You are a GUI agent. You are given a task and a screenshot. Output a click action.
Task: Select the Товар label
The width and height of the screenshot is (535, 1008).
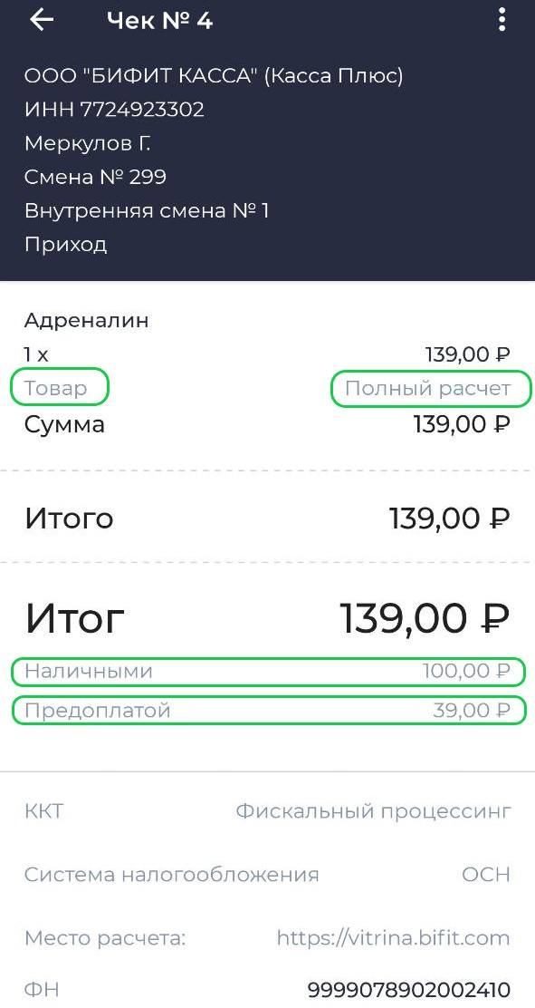[55, 388]
